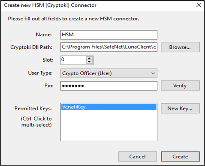
Task: Click inside the Slot number box
Action: click(74, 60)
